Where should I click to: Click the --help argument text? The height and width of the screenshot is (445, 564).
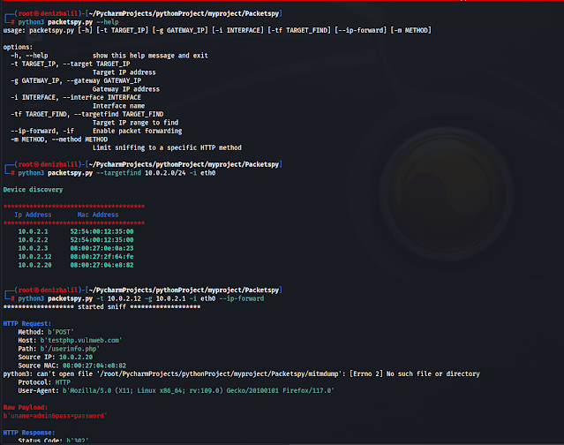[107, 22]
